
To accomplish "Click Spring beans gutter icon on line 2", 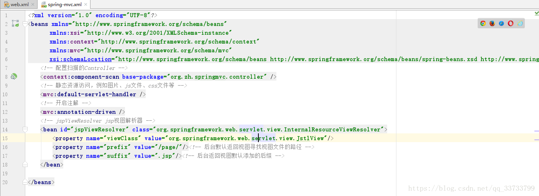I will tap(15, 24).
